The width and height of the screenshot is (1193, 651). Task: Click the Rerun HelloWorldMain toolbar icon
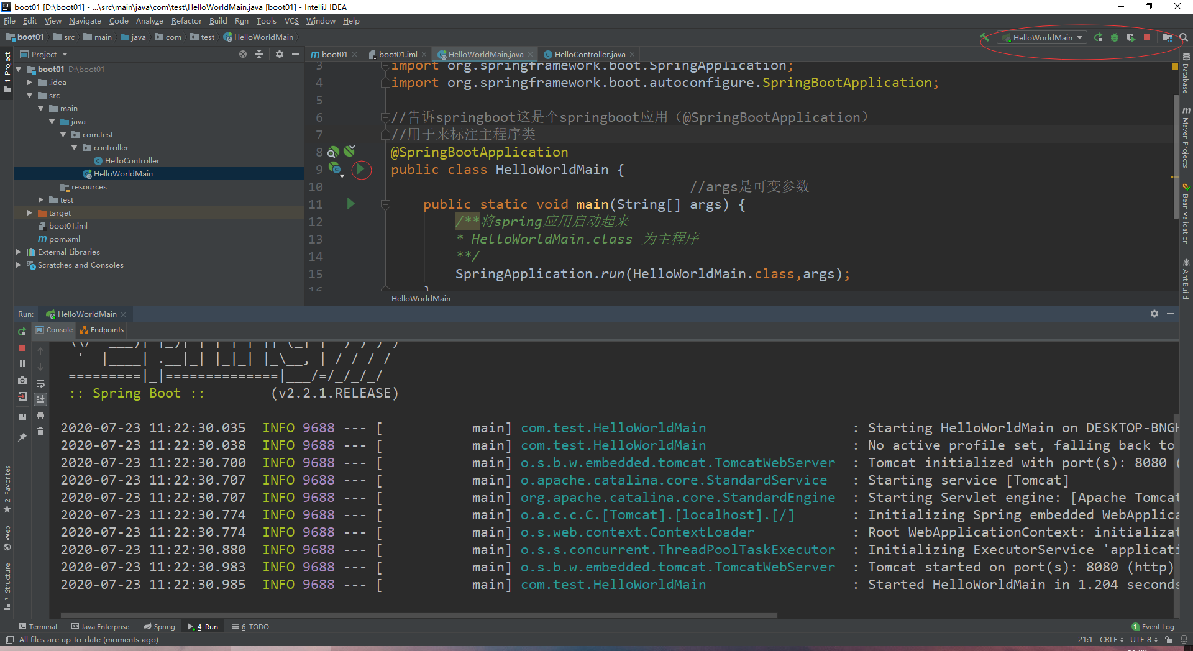[1099, 37]
